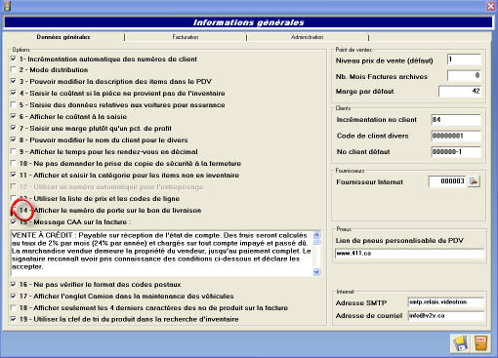The height and width of the screenshot is (358, 498).
Task: Click the Marge par défaut field
Action: click(460, 91)
